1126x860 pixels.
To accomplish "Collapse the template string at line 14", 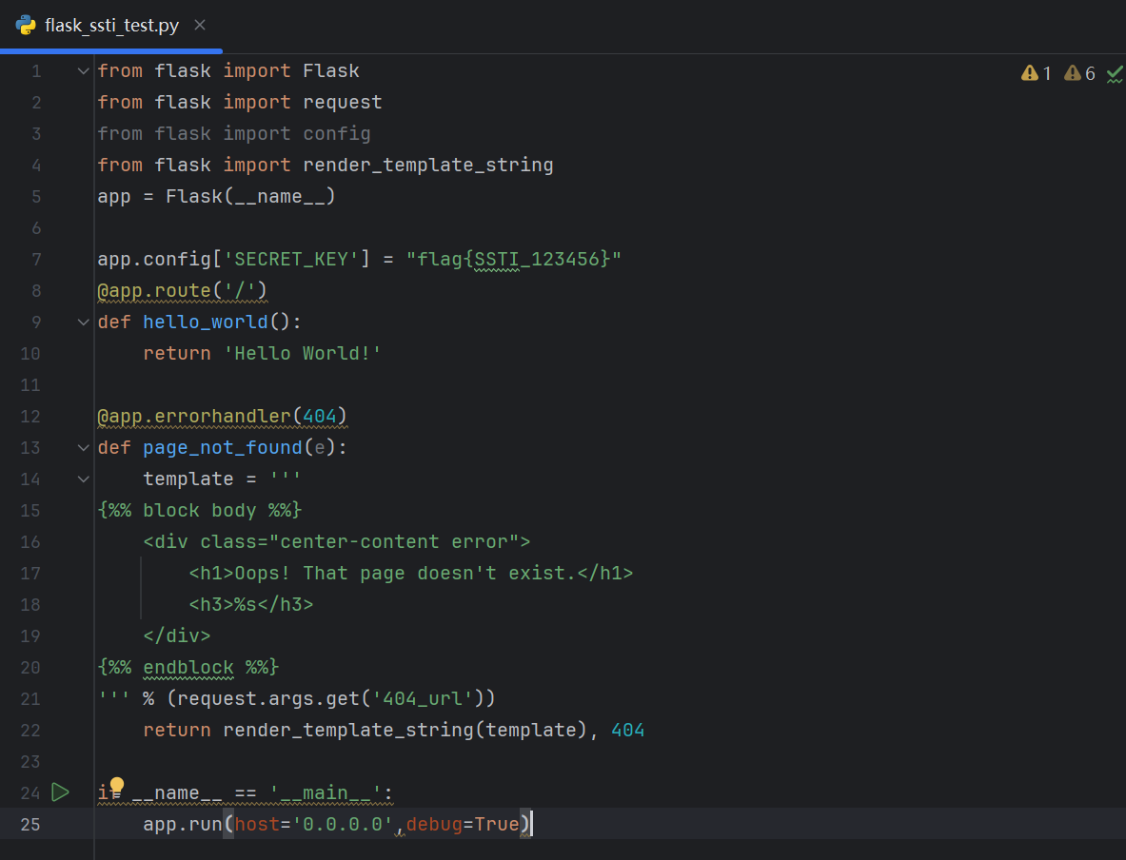I will (x=84, y=479).
